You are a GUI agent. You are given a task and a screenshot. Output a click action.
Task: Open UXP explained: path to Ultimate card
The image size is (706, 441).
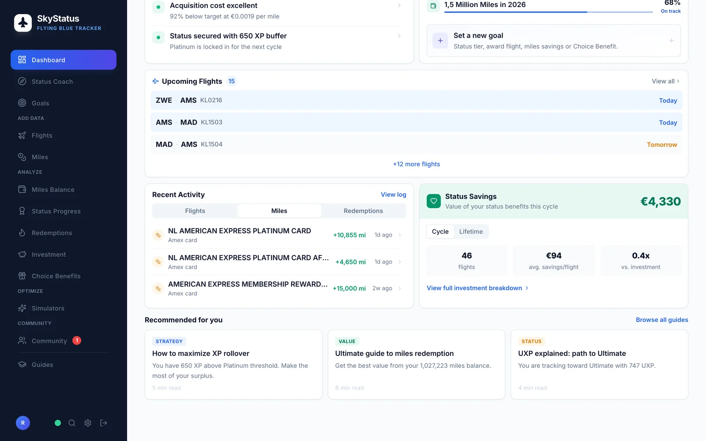pos(599,365)
